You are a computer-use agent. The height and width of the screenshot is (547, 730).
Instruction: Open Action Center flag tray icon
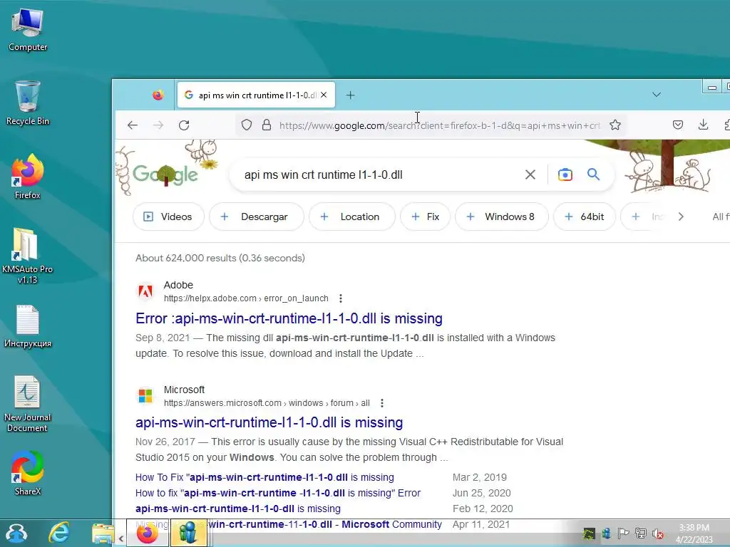623,533
